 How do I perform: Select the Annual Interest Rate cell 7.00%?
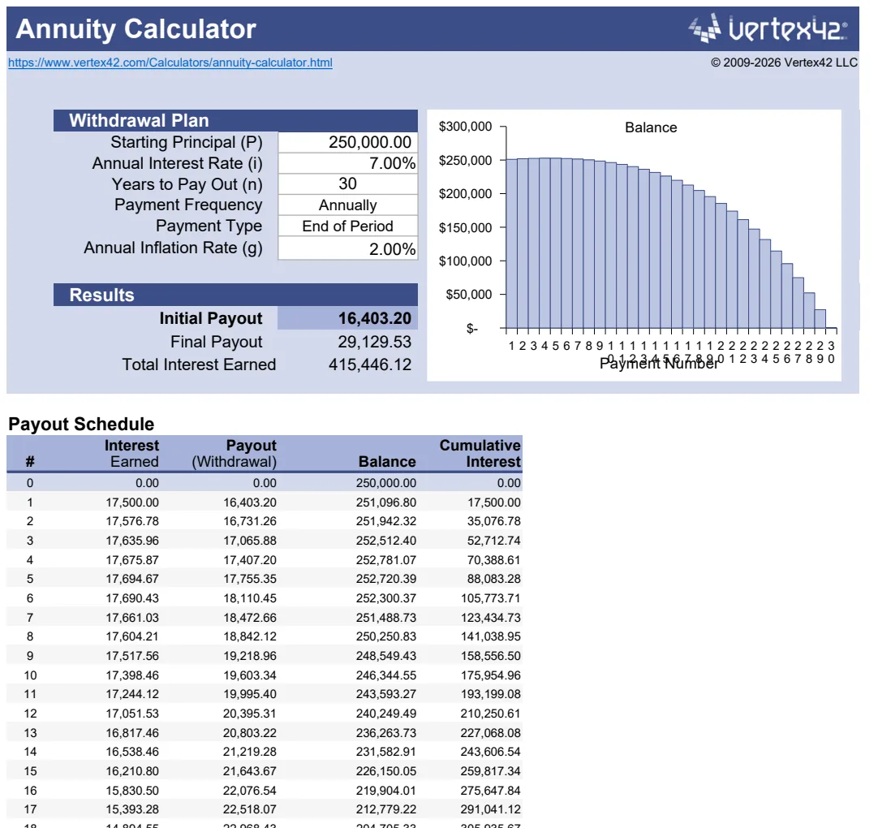click(348, 163)
